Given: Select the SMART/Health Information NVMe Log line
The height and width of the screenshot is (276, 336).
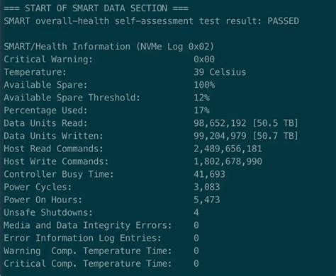Looking at the screenshot, I should pos(109,47).
